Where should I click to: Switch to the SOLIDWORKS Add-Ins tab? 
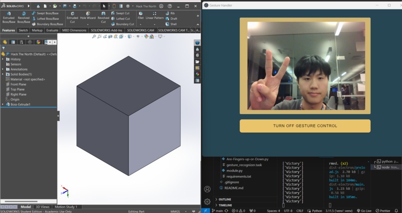tap(106, 30)
